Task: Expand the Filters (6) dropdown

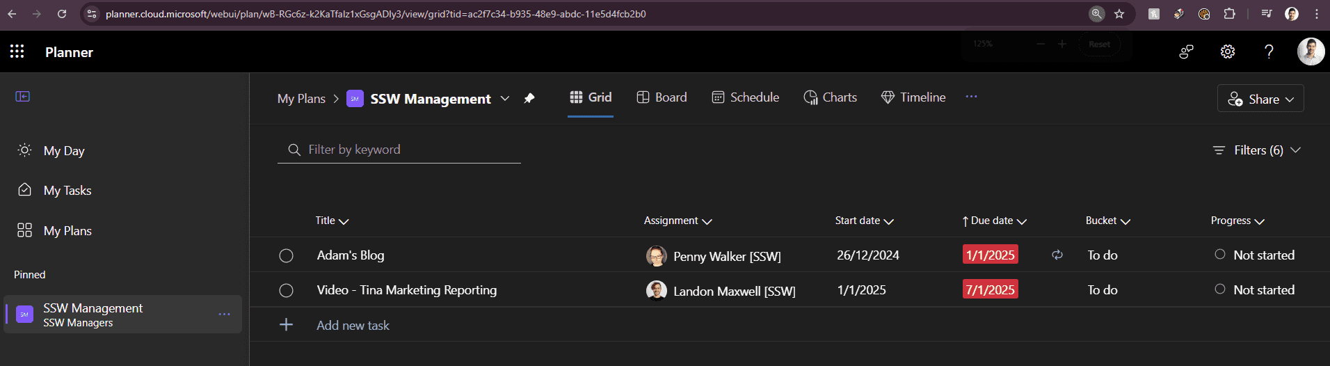Action: 1256,150
